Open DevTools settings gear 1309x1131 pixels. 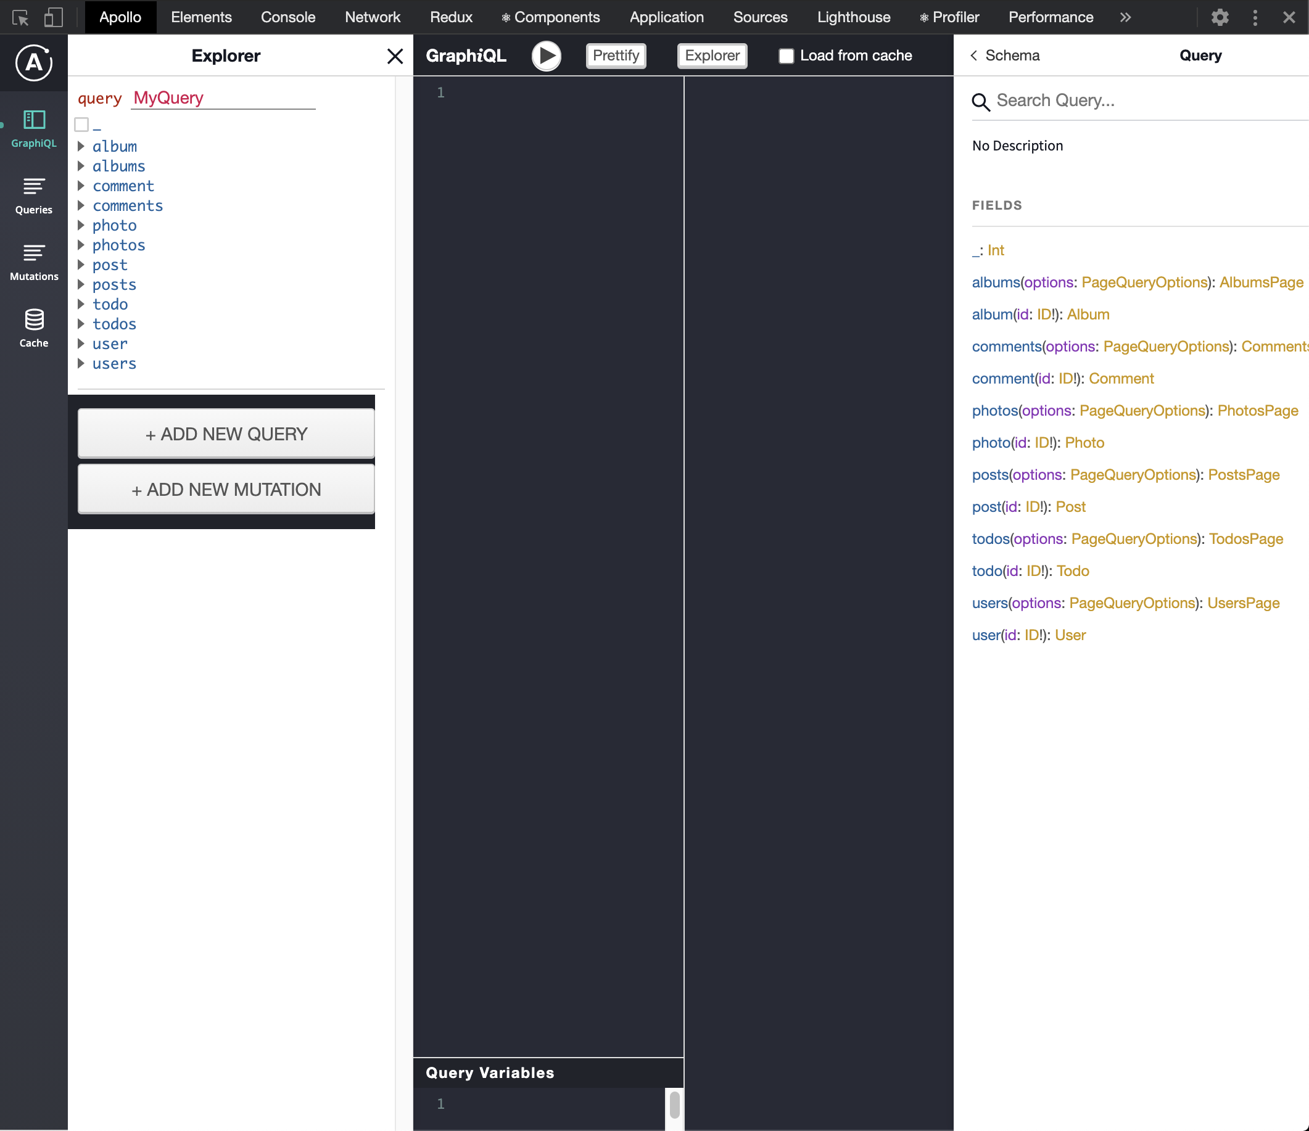[1220, 17]
